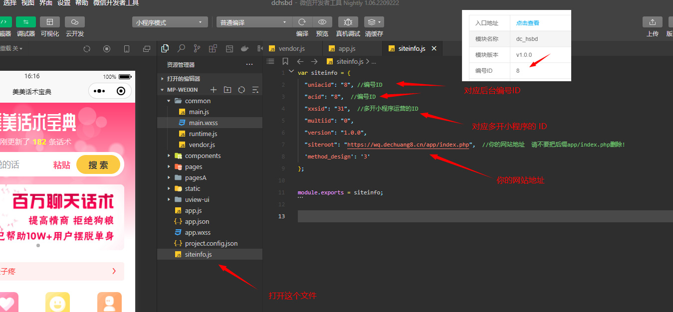Toggle the 可视化 visual panel button
This screenshot has width=673, height=312.
coord(49,22)
